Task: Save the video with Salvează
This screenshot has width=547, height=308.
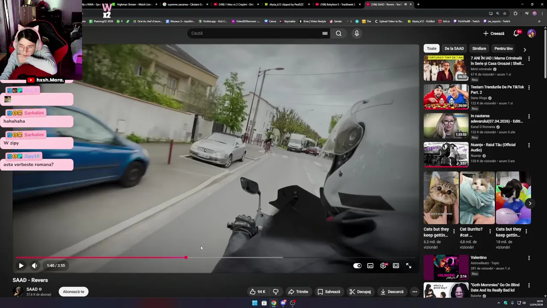Action: (x=329, y=292)
